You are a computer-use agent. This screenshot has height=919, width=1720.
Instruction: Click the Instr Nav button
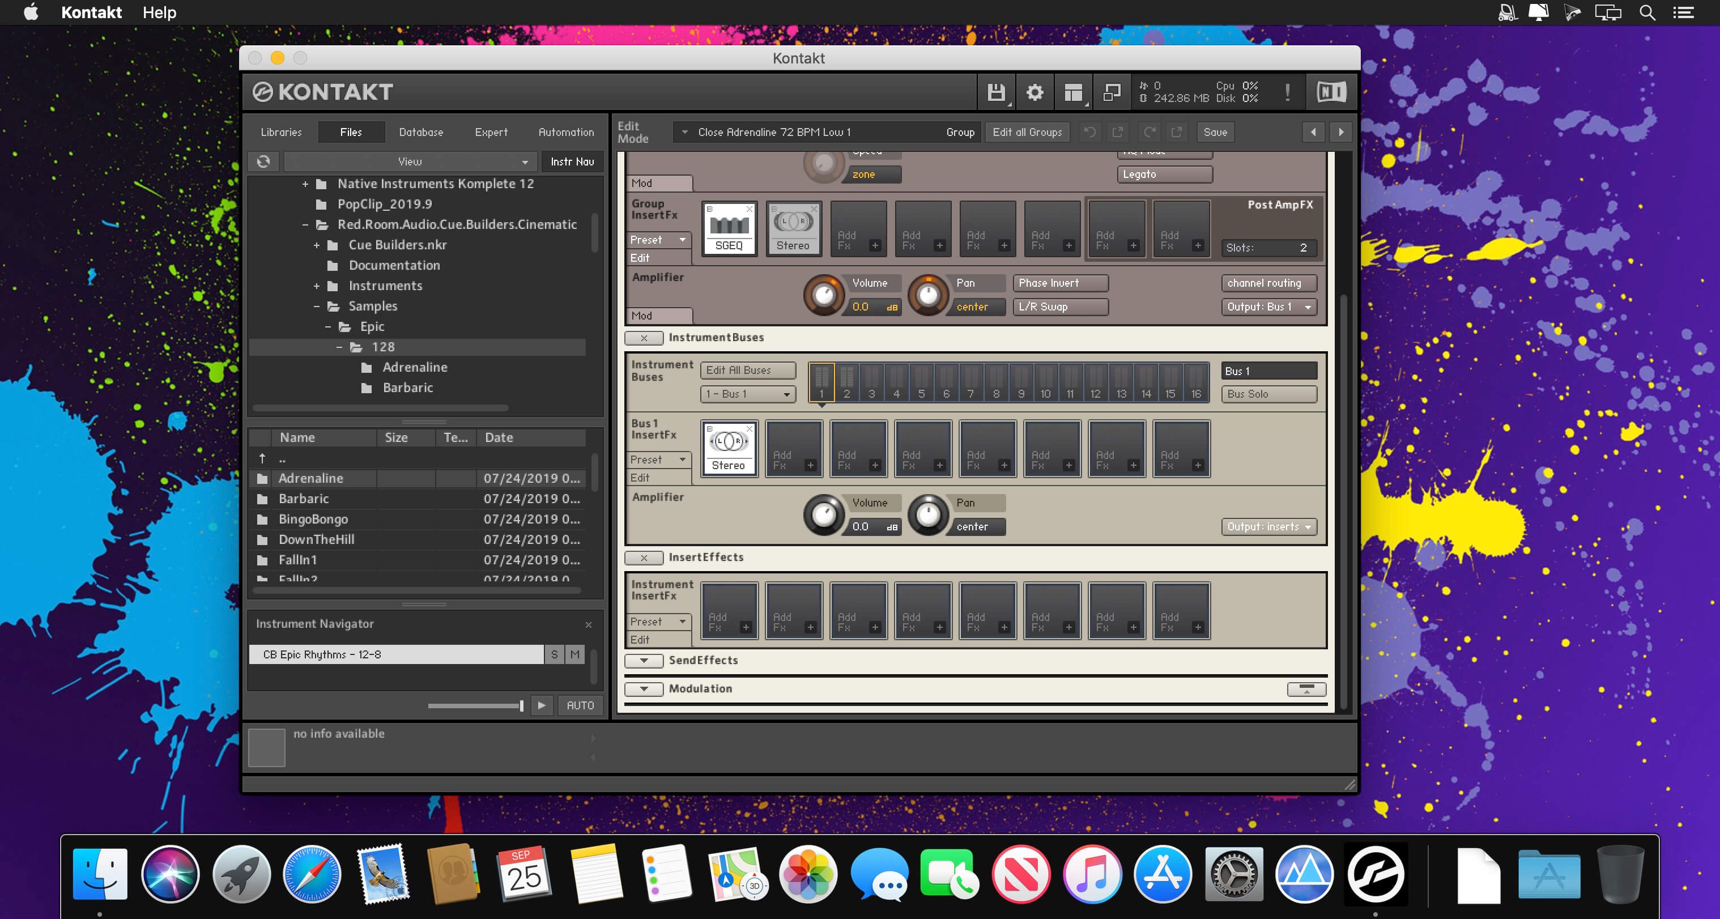[x=572, y=161]
